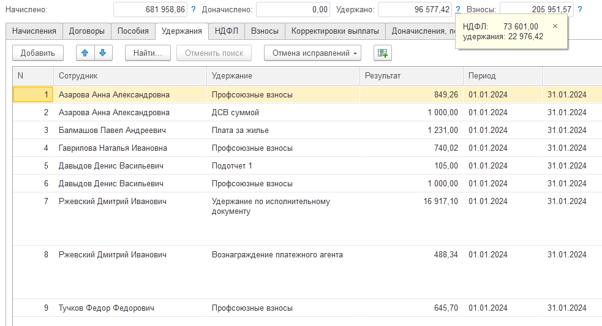Select row with ДСВ суммой deduction
Viewport: 602px width, 326px height.
pos(307,113)
